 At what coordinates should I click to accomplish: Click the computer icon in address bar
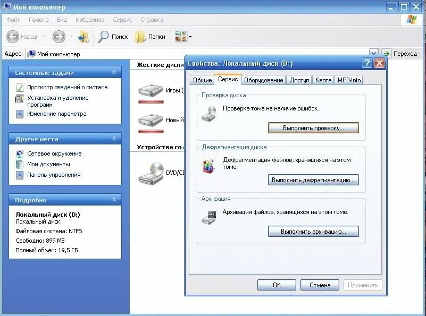(x=31, y=54)
